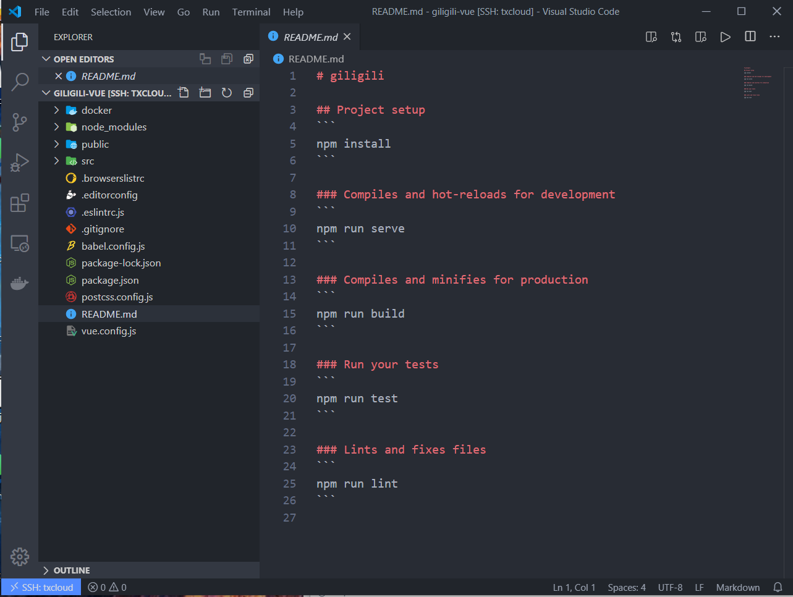Viewport: 793px width, 597px height.
Task: Open the Run and Debug view
Action: (20, 163)
